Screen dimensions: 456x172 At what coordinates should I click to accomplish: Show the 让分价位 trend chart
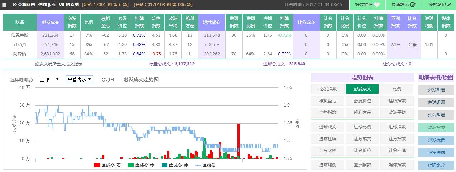point(362,150)
